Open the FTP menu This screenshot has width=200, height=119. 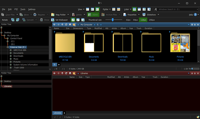(16, 9)
